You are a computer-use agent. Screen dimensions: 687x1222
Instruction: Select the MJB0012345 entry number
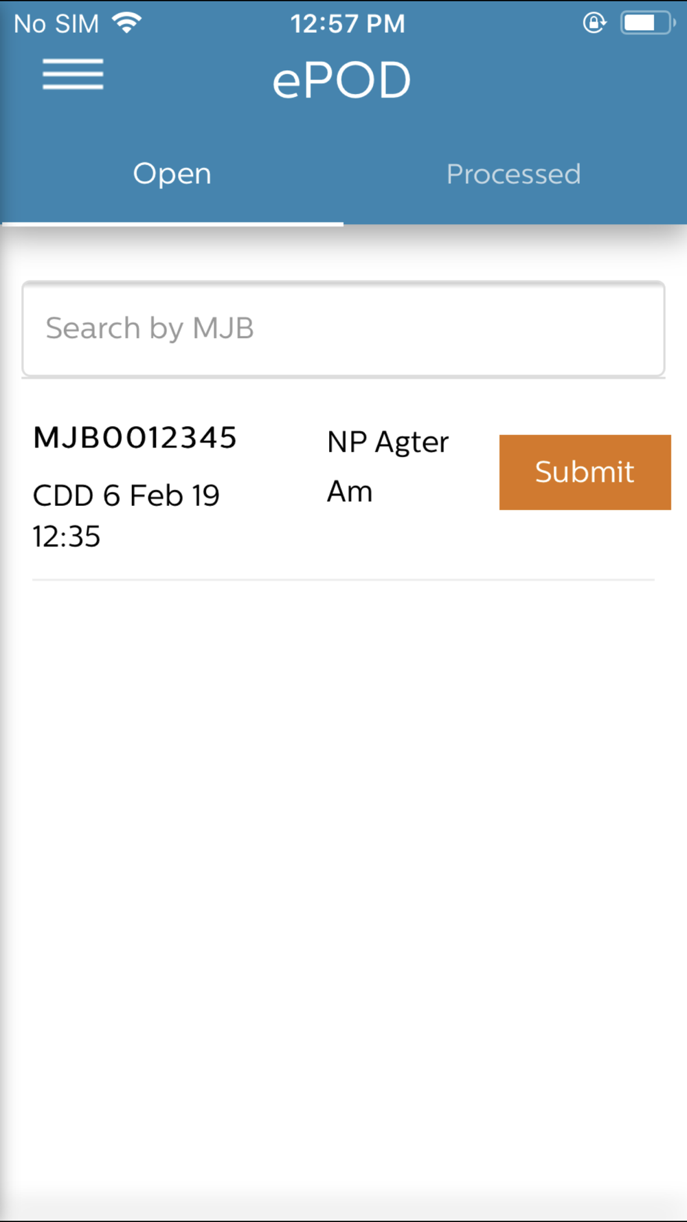click(x=135, y=438)
